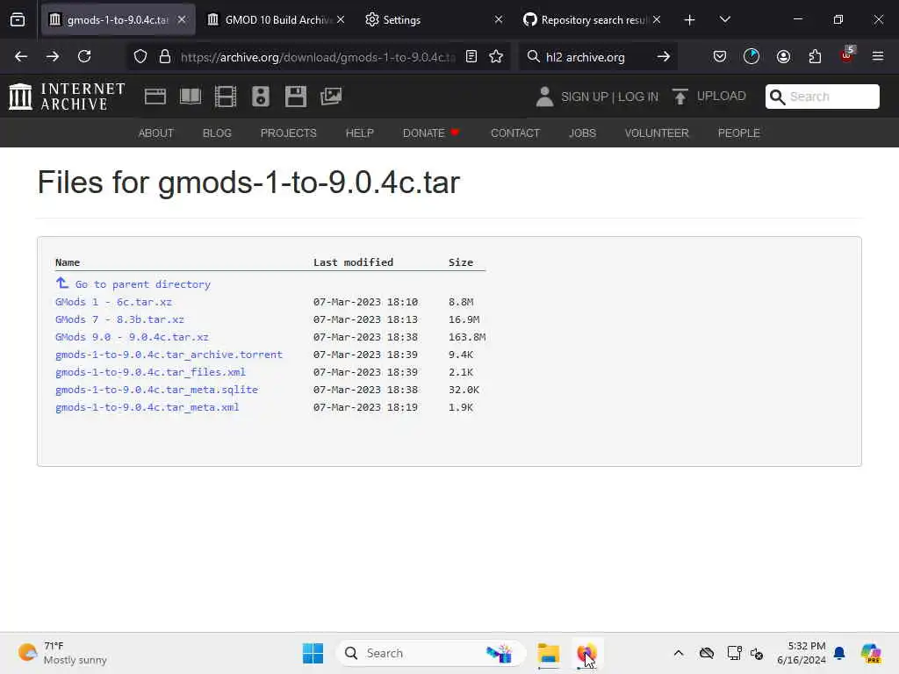Focus the Internet Archive search field
This screenshot has width=899, height=674.
pyautogui.click(x=822, y=97)
